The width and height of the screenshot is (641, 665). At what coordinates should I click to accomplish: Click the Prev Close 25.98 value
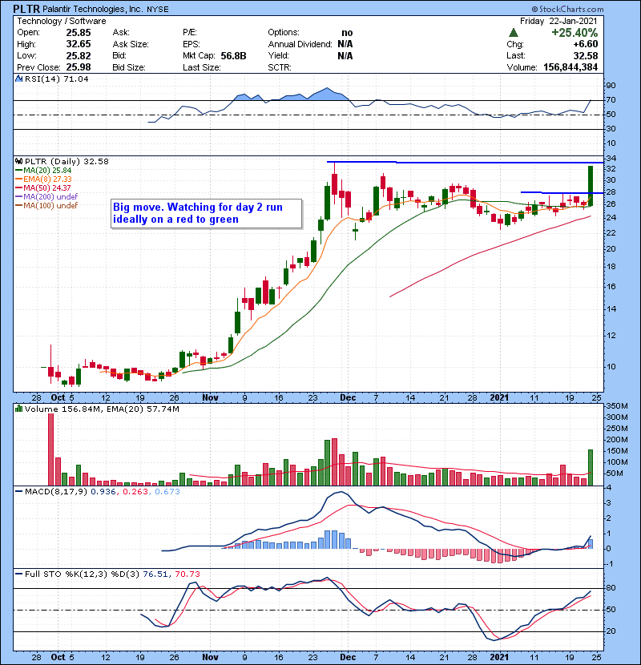(78, 67)
